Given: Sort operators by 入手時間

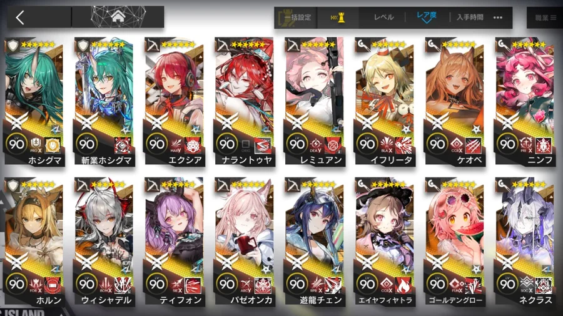Looking at the screenshot, I should 470,17.
